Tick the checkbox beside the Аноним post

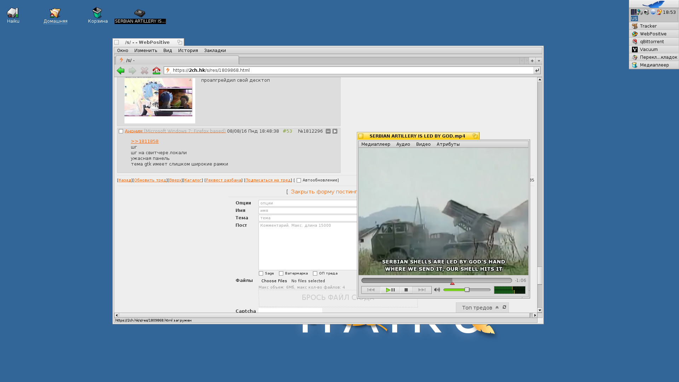(121, 131)
